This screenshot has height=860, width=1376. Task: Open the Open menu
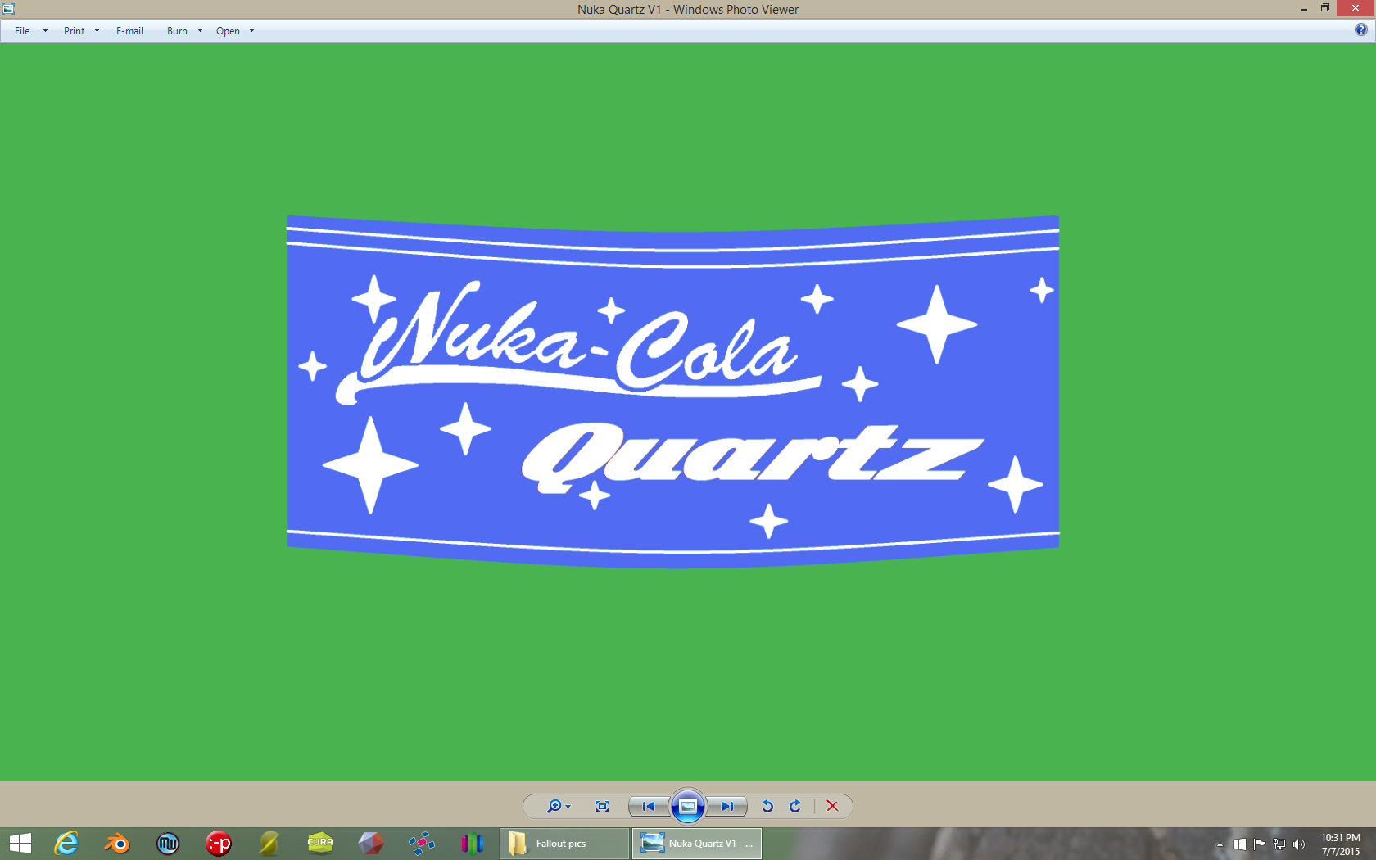228,31
